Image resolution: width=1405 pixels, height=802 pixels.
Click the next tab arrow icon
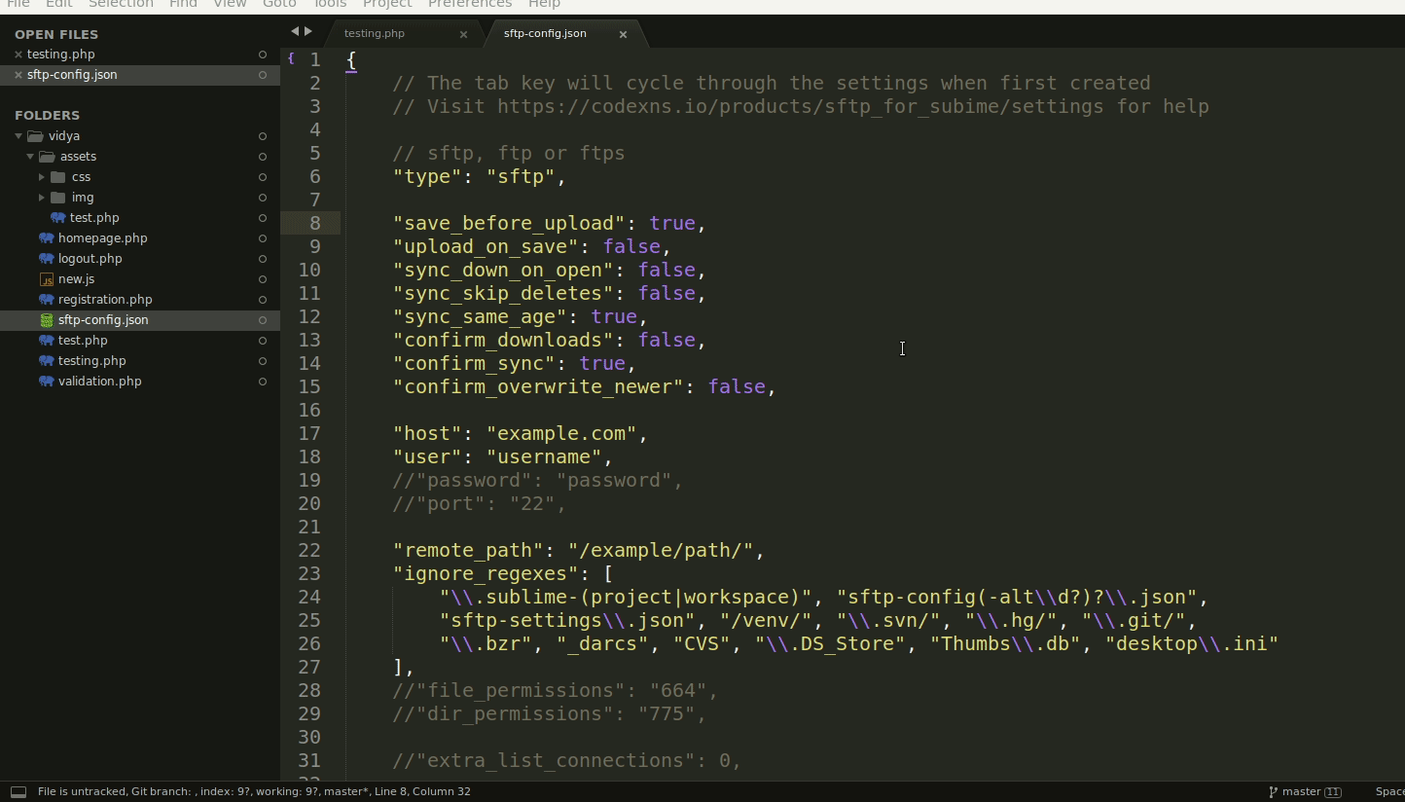pos(308,32)
